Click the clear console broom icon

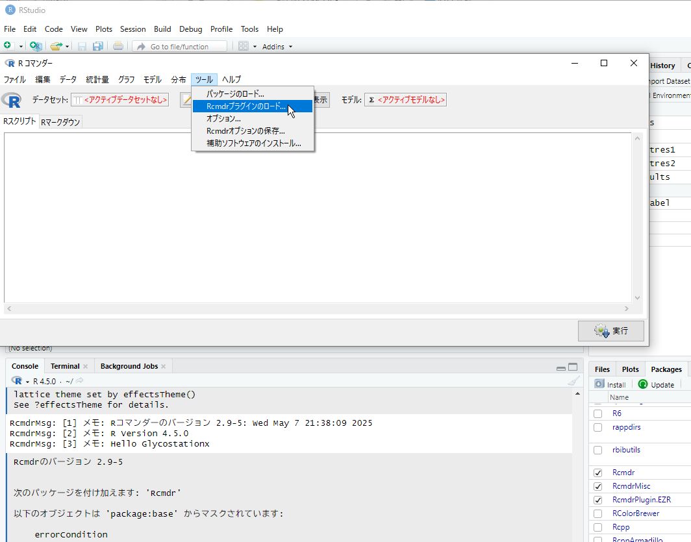tap(573, 381)
